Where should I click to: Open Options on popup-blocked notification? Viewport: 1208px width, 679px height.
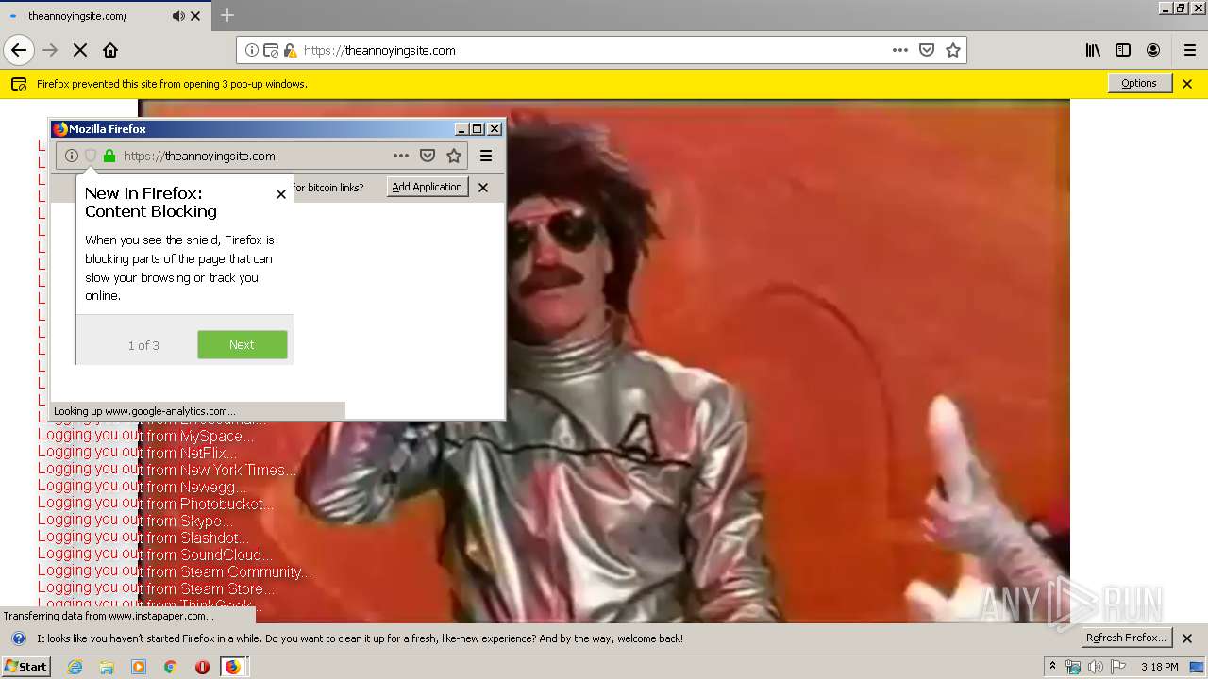[1139, 83]
